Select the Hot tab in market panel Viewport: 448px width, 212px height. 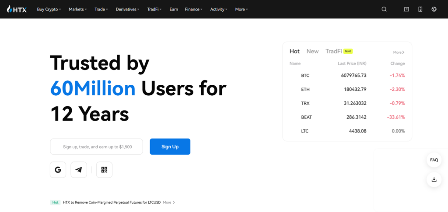tap(294, 51)
